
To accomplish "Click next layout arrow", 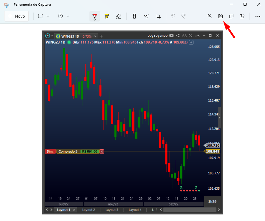I will click(51, 210).
